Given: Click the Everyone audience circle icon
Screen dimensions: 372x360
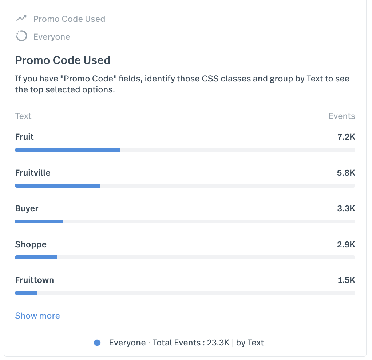Looking at the screenshot, I should click(21, 36).
